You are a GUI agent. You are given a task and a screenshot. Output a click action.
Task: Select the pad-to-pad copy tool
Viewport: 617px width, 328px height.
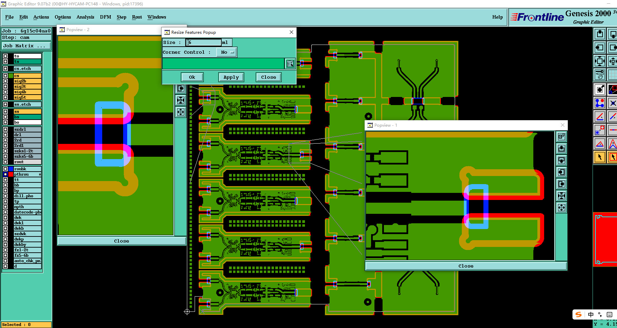tap(600, 130)
